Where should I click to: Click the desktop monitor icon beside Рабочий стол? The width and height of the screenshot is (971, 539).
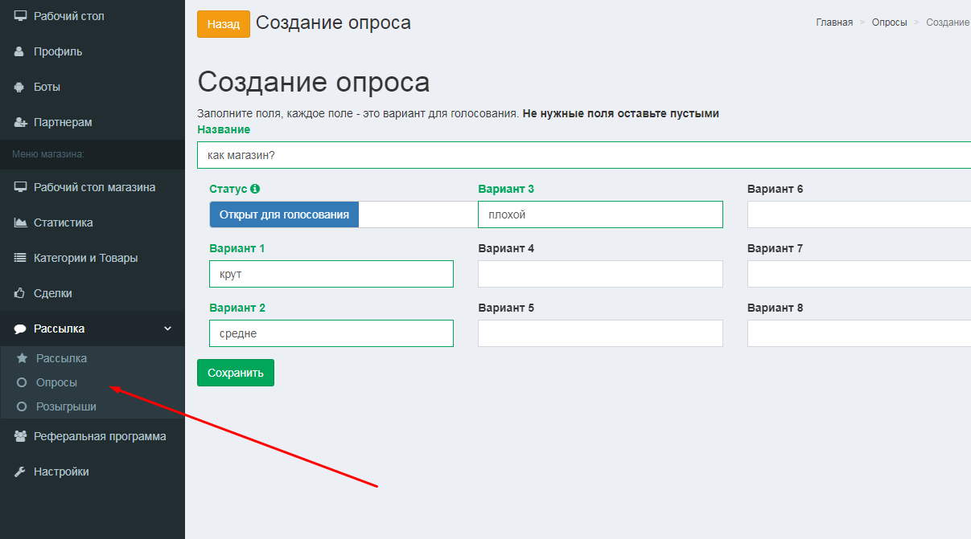pyautogui.click(x=20, y=16)
